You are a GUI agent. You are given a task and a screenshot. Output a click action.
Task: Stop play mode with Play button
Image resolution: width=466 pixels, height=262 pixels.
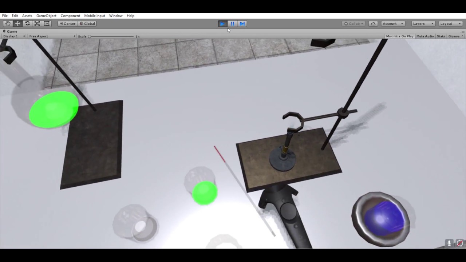222,24
